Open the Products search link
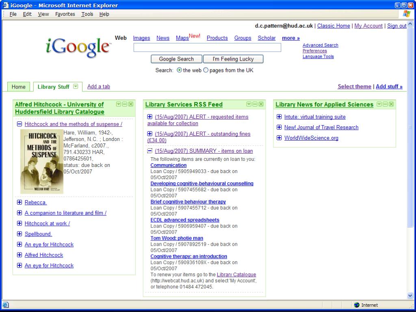 pos(217,38)
